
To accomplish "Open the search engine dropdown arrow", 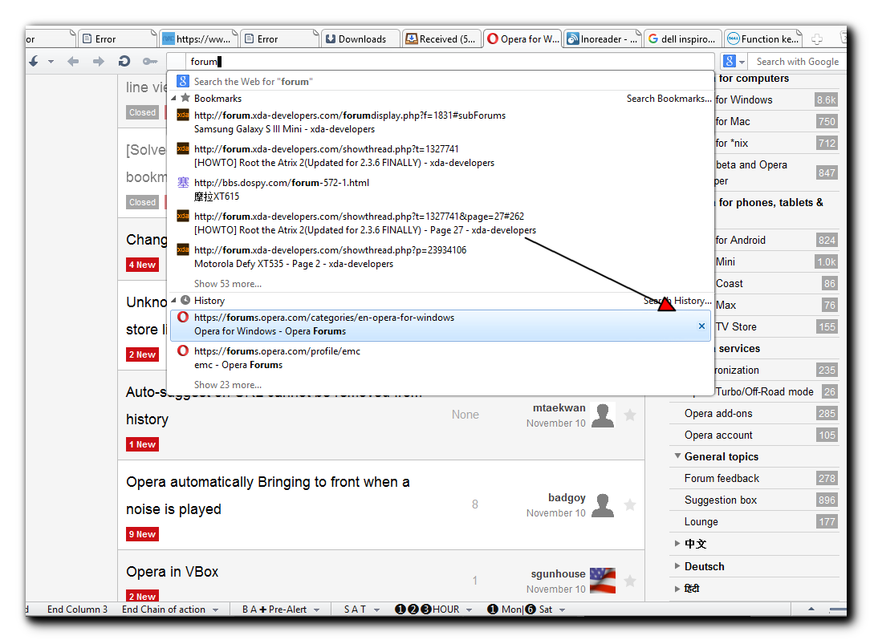I will (x=742, y=63).
